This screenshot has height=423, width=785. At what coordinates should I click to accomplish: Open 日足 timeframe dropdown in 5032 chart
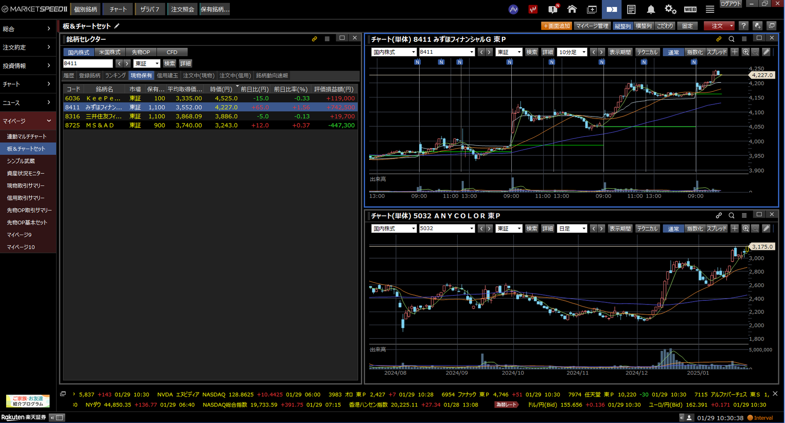572,228
